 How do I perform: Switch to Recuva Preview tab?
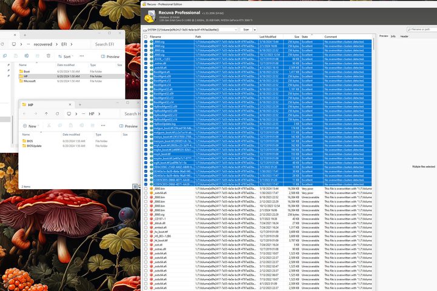[x=384, y=36]
